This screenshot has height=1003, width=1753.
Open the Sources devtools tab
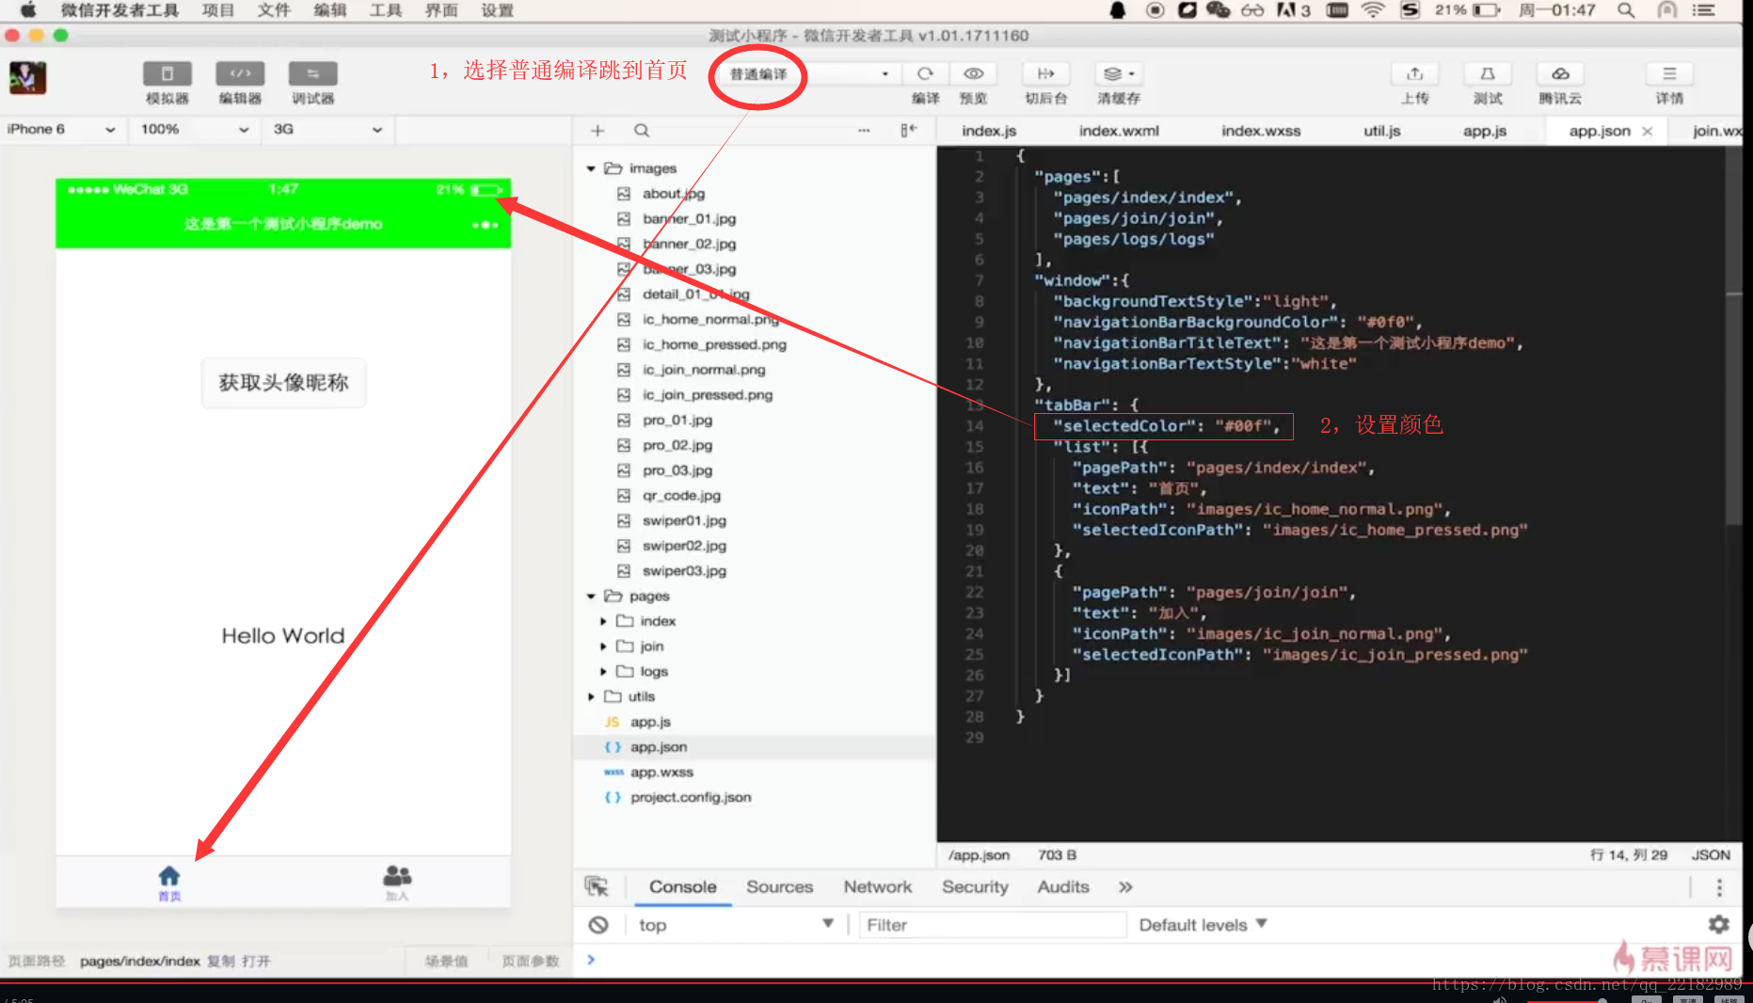(x=780, y=886)
